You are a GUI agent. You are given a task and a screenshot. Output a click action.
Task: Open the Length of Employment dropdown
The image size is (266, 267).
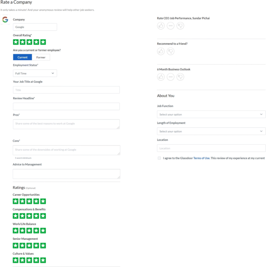[211, 131]
